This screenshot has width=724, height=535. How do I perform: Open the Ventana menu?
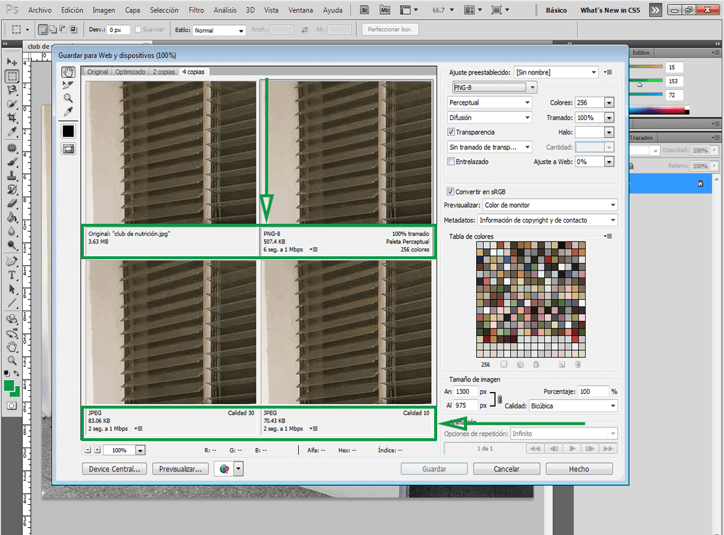pos(300,10)
